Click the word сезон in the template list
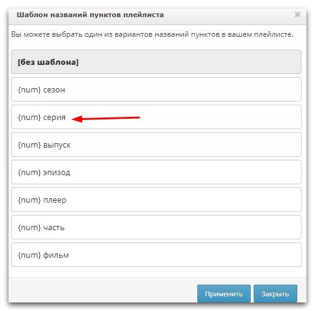 (54, 90)
